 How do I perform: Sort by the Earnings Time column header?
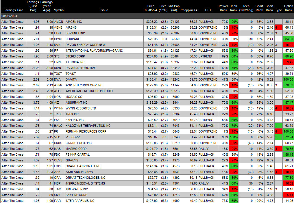13,10
